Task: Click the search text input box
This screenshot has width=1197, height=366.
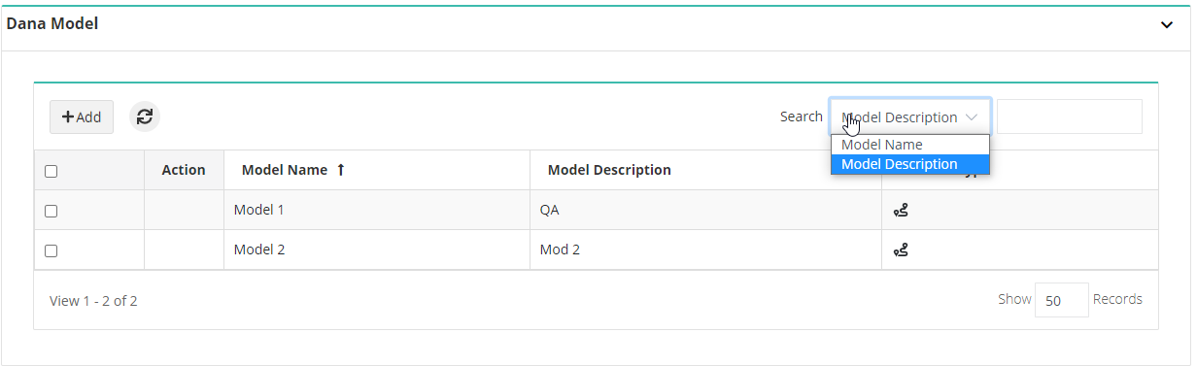Action: [1070, 116]
